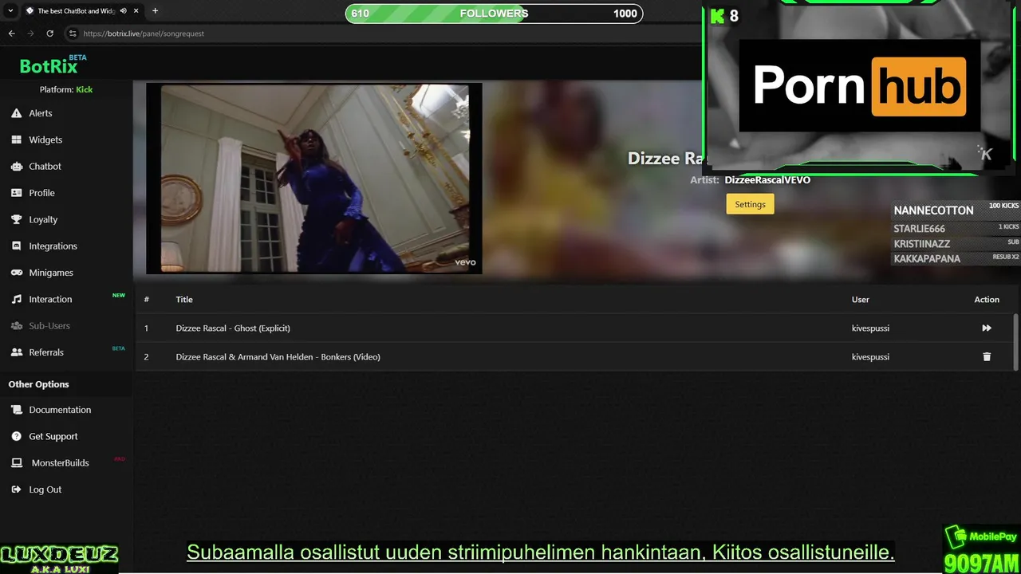1021x574 pixels.
Task: Open Loyalty in the sidebar
Action: click(x=43, y=219)
